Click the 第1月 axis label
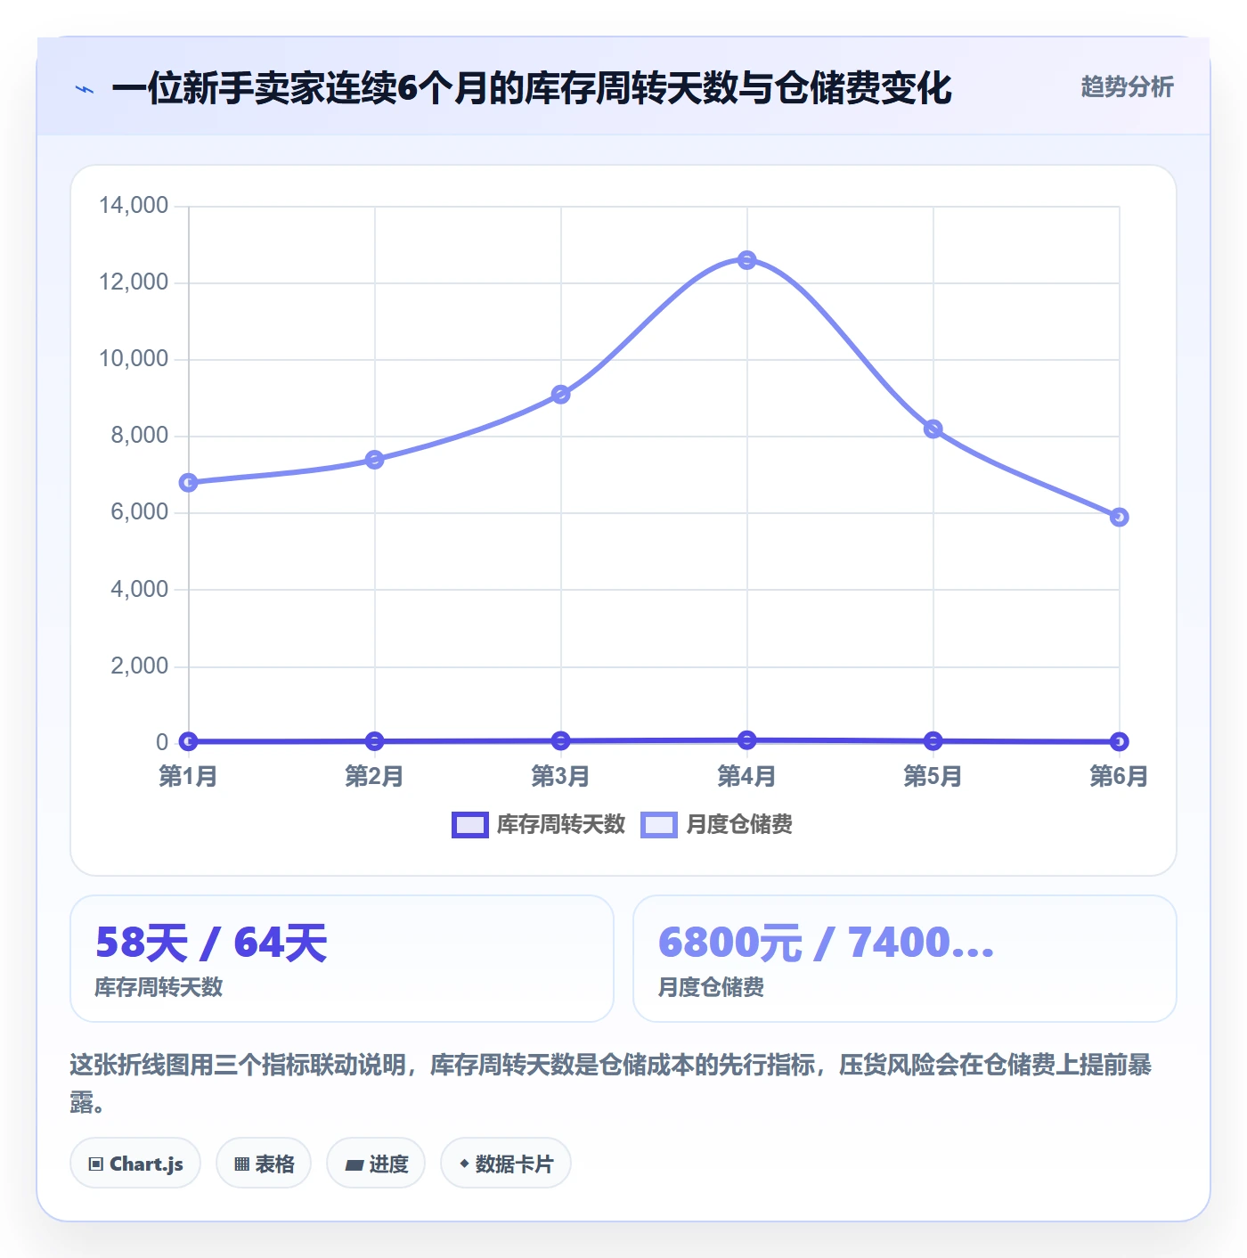Image resolution: width=1247 pixels, height=1258 pixels. [189, 776]
